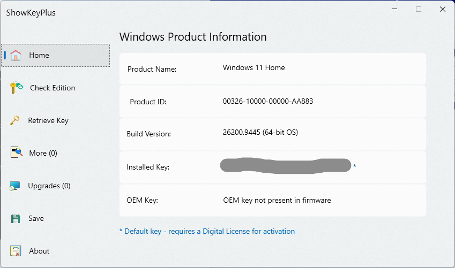Click the 'Product ID:' label

(x=148, y=102)
